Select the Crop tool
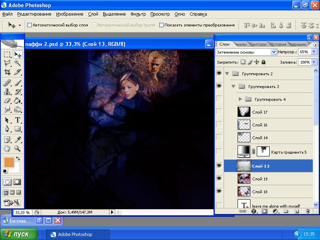This screenshot has height=240, width=320. [7, 72]
